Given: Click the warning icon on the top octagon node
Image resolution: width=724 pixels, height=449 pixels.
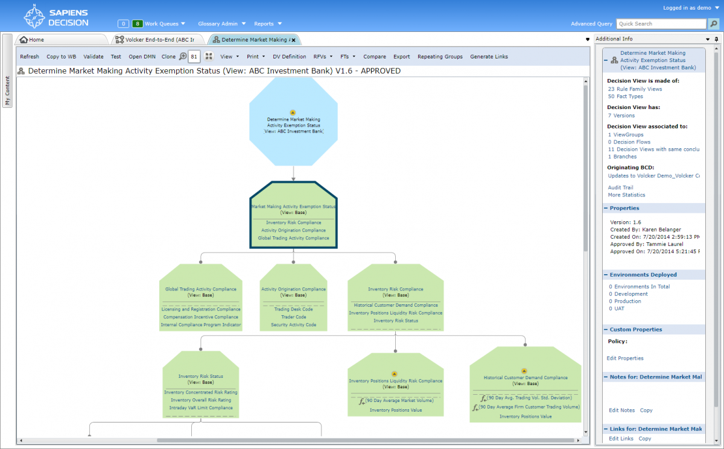Looking at the screenshot, I should click(293, 112).
